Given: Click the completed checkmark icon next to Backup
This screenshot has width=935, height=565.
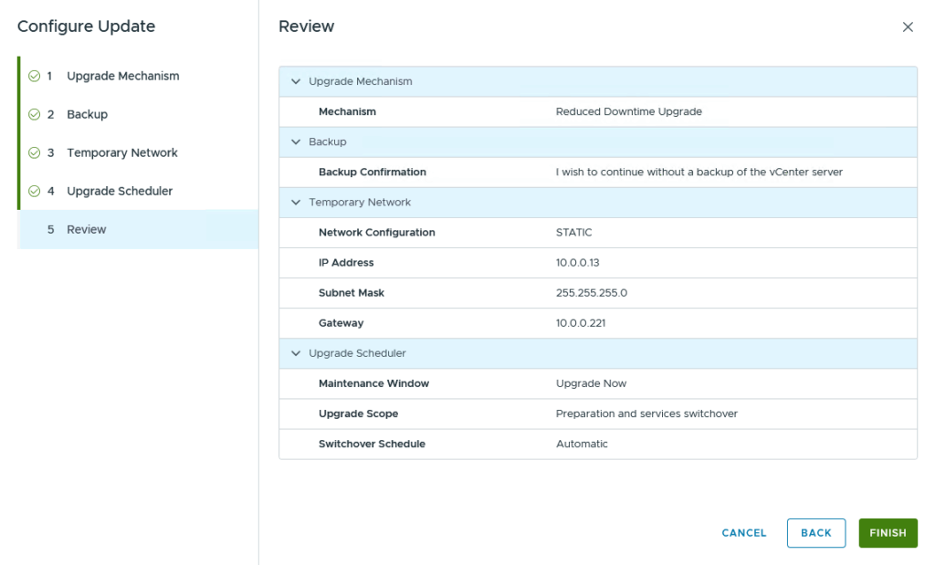Looking at the screenshot, I should [x=34, y=115].
